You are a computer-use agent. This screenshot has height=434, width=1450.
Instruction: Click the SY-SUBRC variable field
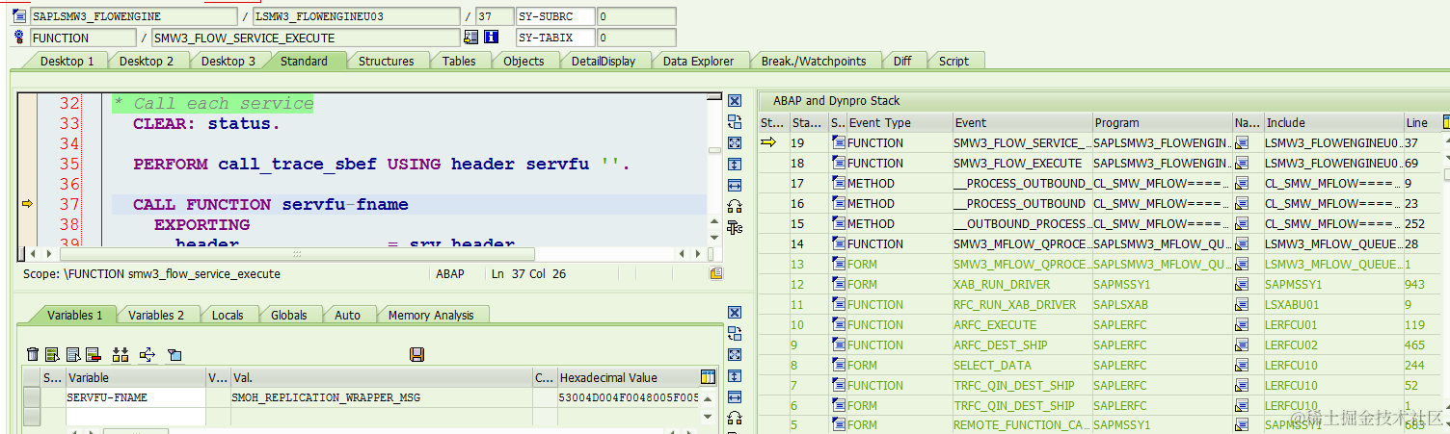point(553,16)
